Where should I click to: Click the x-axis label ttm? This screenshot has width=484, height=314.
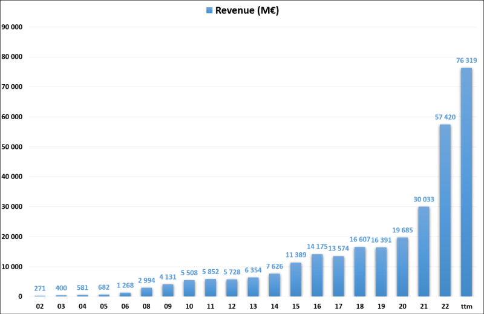(466, 306)
